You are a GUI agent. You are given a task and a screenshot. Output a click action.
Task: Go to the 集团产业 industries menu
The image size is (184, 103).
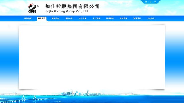pos(69,18)
